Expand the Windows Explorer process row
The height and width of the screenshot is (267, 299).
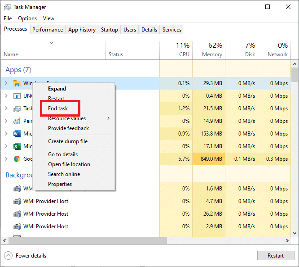[x=6, y=83]
